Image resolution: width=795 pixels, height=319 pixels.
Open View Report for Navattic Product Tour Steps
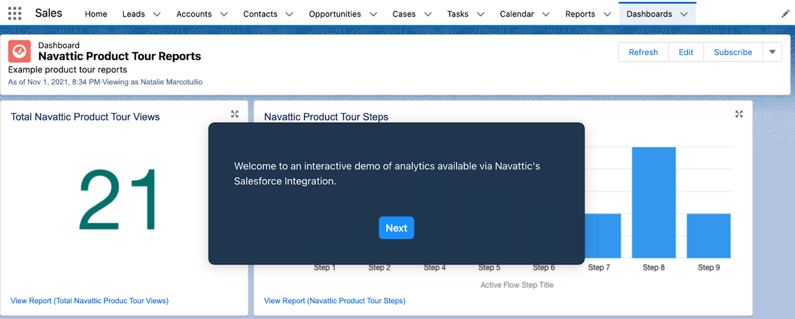[x=335, y=300]
